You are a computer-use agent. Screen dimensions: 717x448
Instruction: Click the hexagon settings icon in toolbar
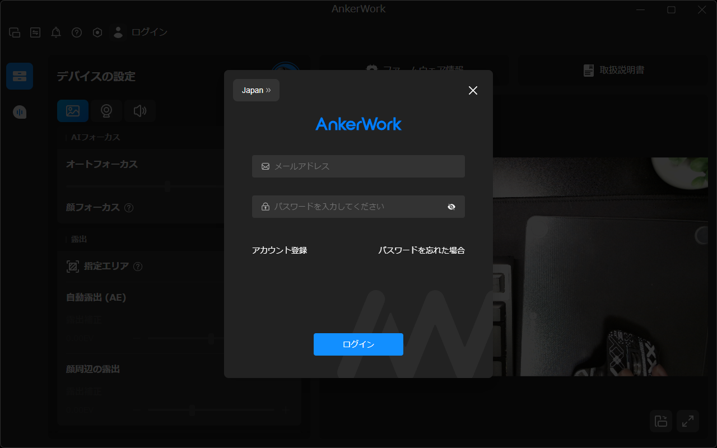point(97,32)
